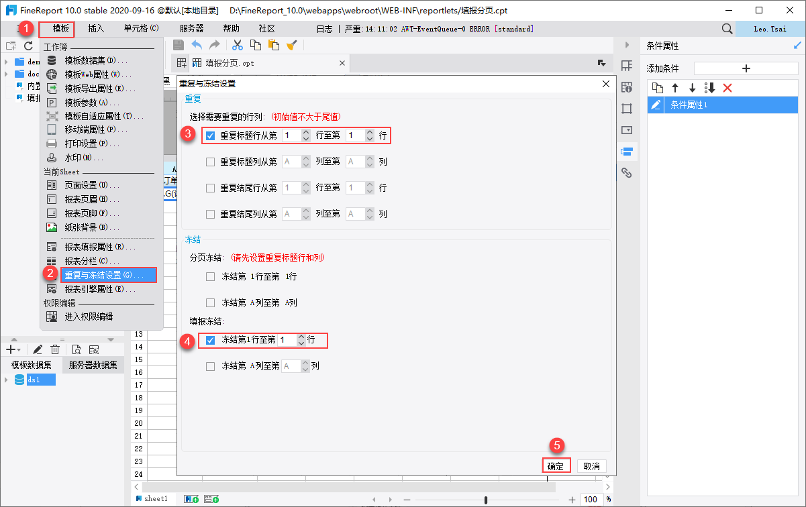Select the condition attributes icon in right sidebar
Image resolution: width=806 pixels, height=507 pixels.
(627, 152)
